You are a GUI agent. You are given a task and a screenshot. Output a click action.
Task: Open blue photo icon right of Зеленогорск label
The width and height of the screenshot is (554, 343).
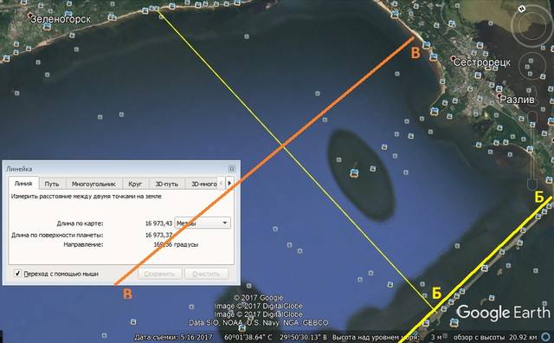[112, 16]
